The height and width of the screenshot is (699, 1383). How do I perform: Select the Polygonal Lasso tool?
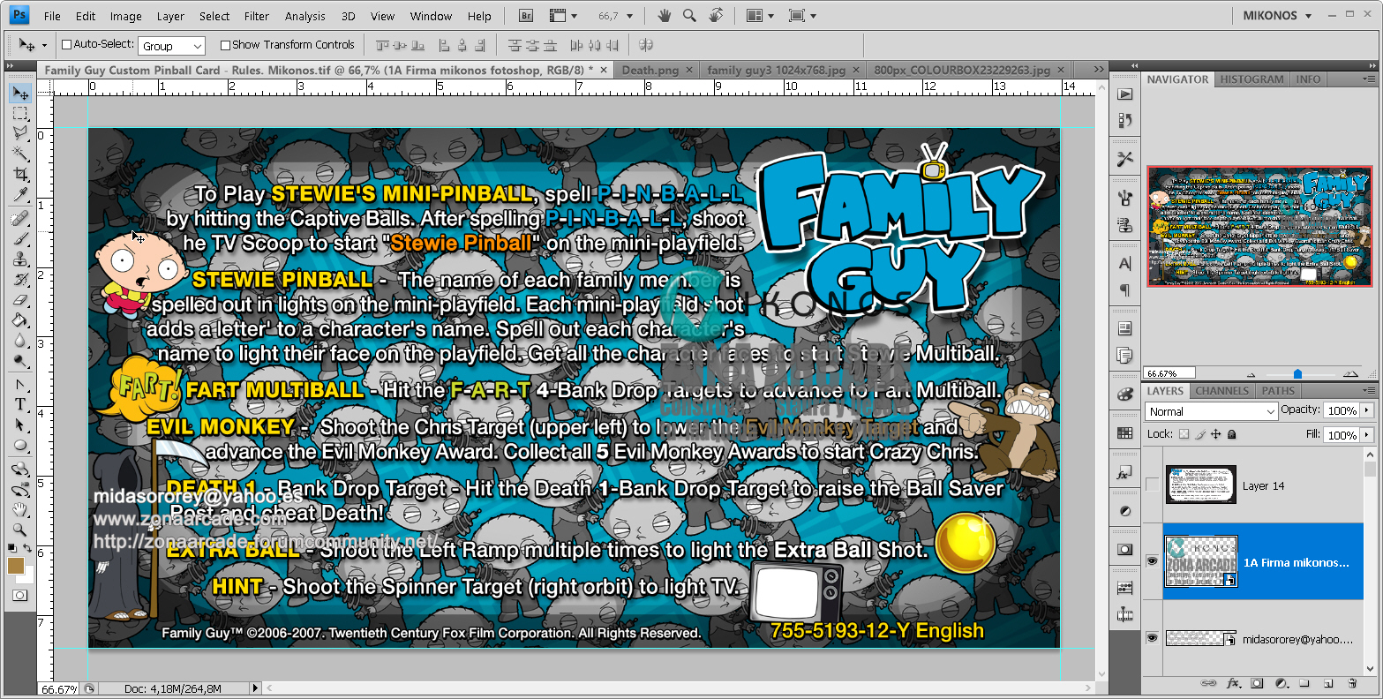click(20, 134)
